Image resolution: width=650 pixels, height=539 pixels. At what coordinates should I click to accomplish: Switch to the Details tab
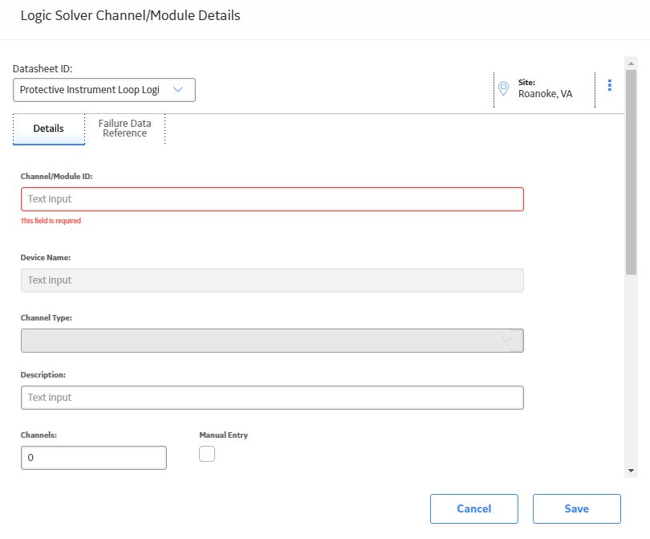coord(48,129)
